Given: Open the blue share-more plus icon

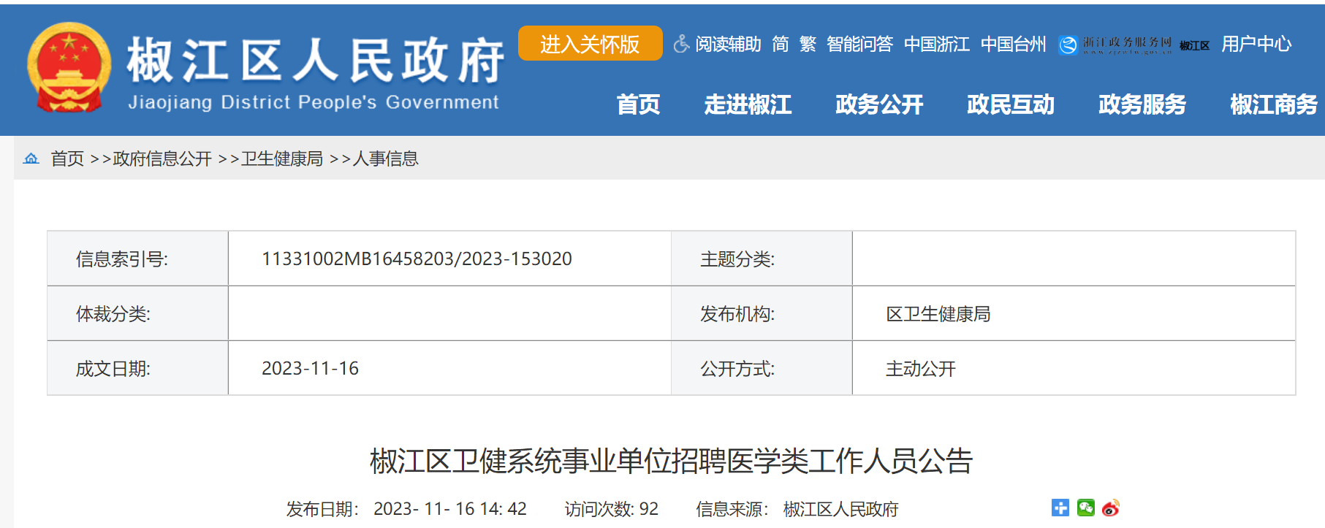Looking at the screenshot, I should pos(1060,508).
